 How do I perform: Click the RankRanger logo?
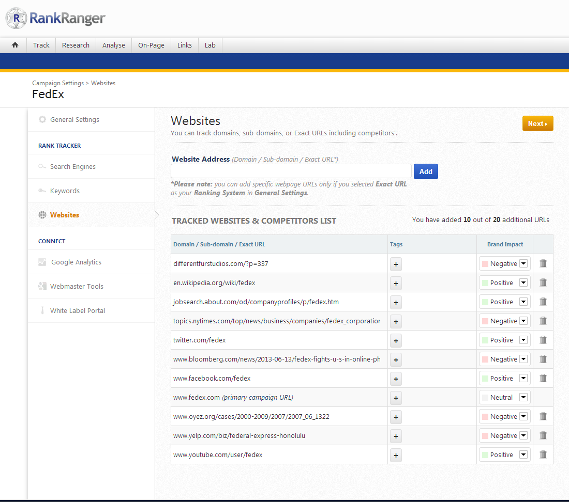coord(56,19)
